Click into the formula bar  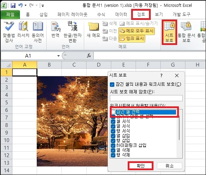(149, 56)
